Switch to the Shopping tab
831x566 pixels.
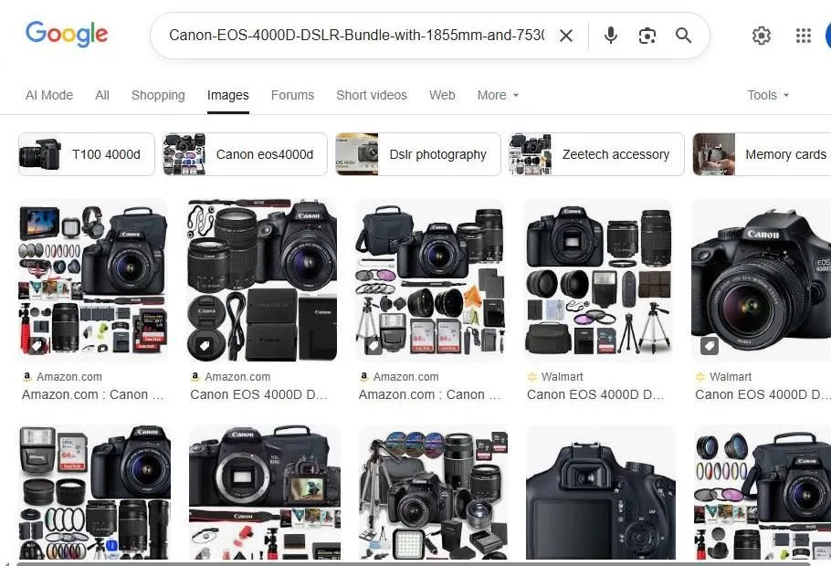(158, 95)
